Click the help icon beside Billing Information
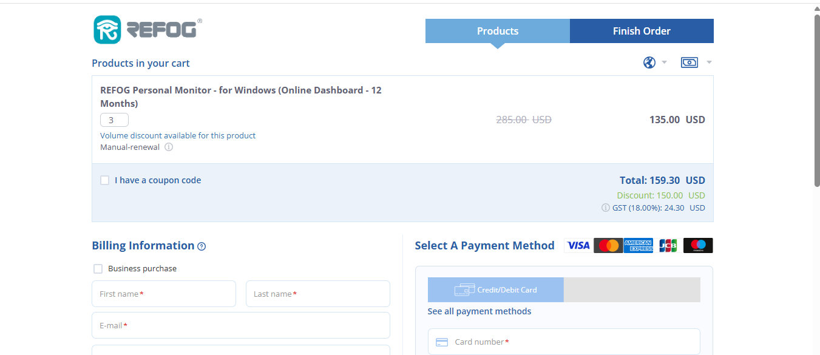Viewport: 820px width, 355px height. pyautogui.click(x=202, y=246)
